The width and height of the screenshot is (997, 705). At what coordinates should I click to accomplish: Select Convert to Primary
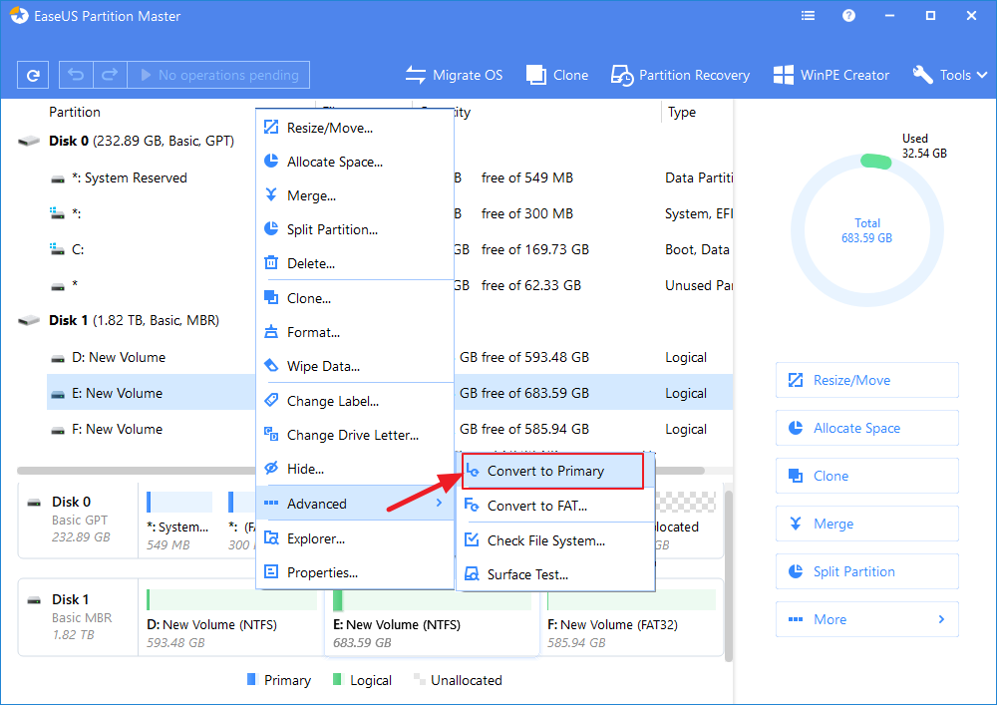click(x=552, y=471)
